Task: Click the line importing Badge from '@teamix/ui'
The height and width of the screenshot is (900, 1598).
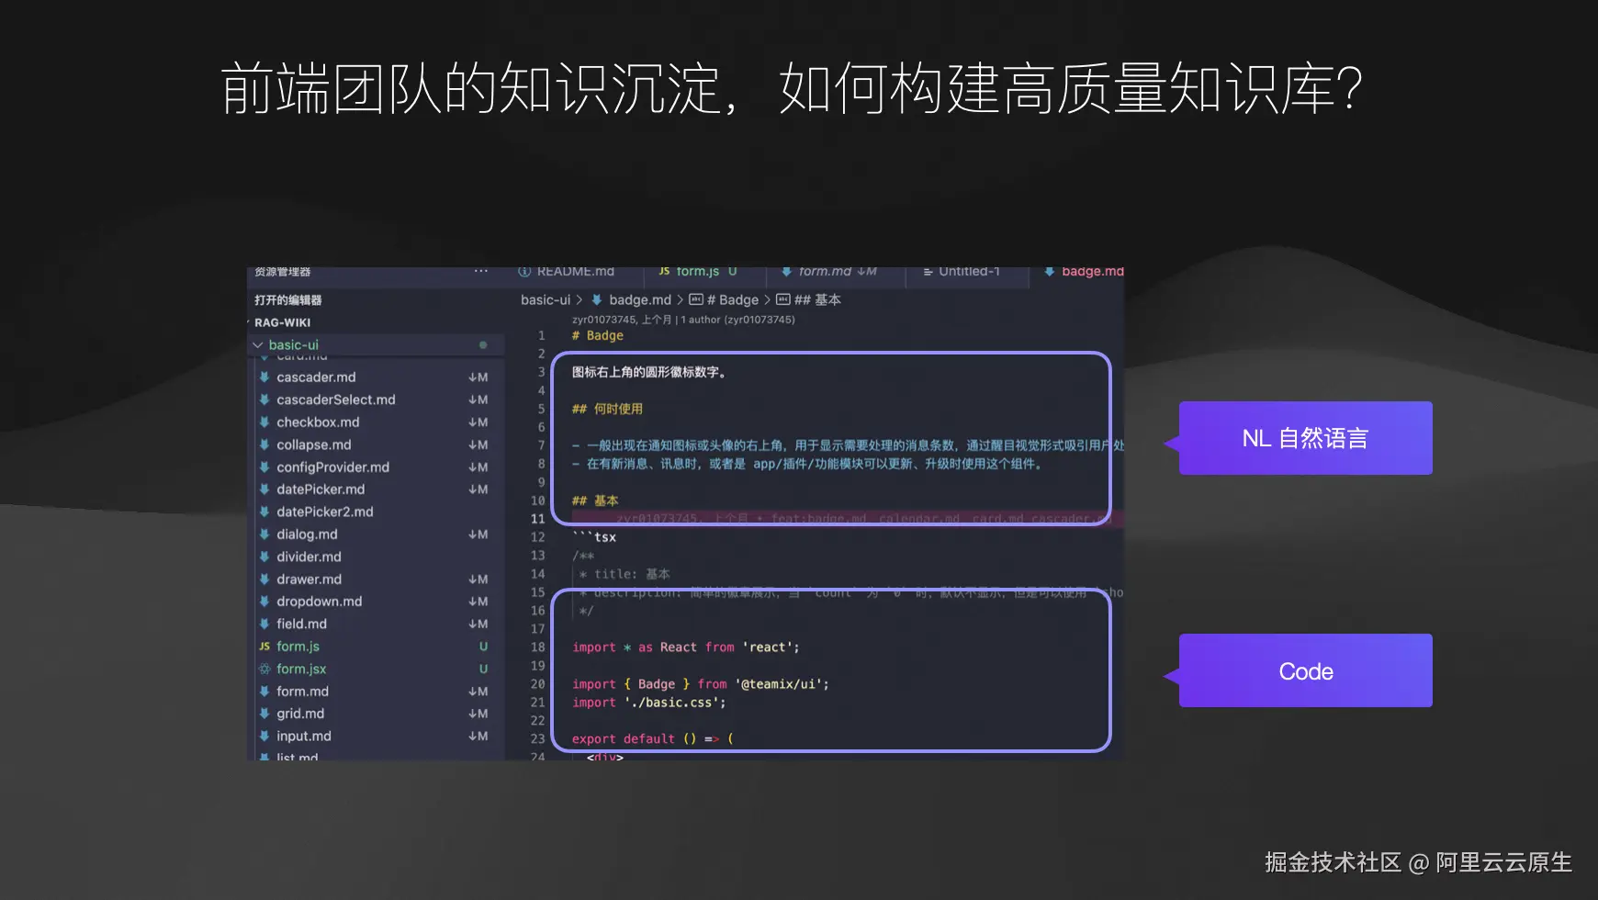Action: (701, 684)
